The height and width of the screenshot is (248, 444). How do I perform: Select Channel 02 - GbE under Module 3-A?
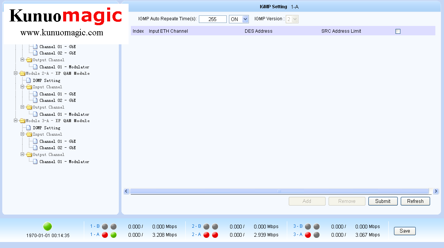tap(58, 148)
